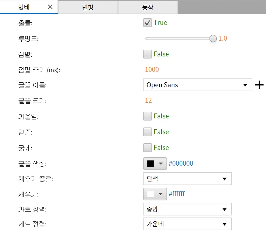Open the 세로 정렬 가운데 dropdown
The width and height of the screenshot is (266, 241).
[187, 224]
